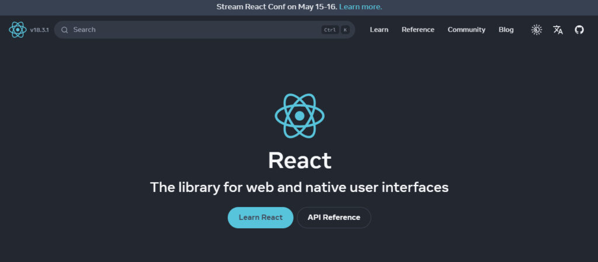Focus the Search input field
The height and width of the screenshot is (262, 598).
tap(204, 30)
